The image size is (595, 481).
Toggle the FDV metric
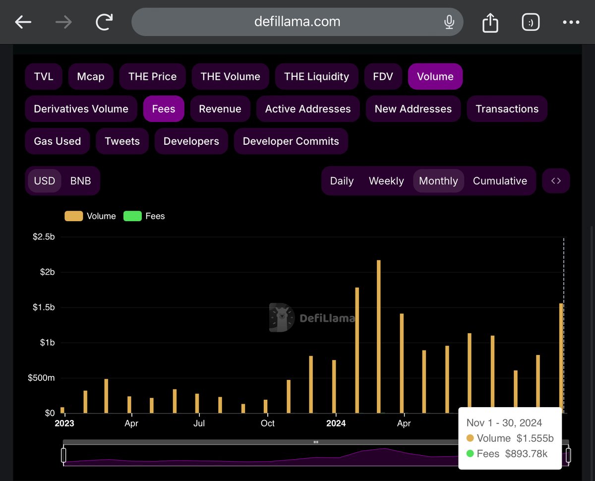point(383,76)
